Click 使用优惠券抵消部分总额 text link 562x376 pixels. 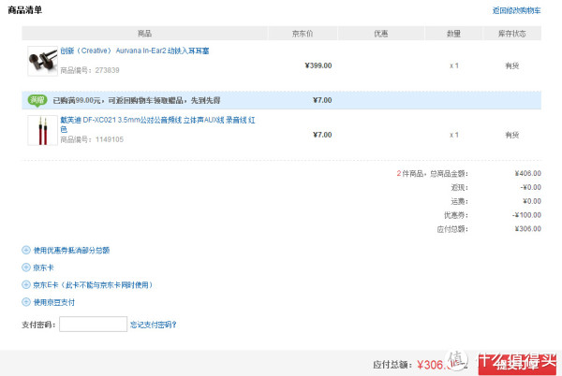click(x=71, y=251)
